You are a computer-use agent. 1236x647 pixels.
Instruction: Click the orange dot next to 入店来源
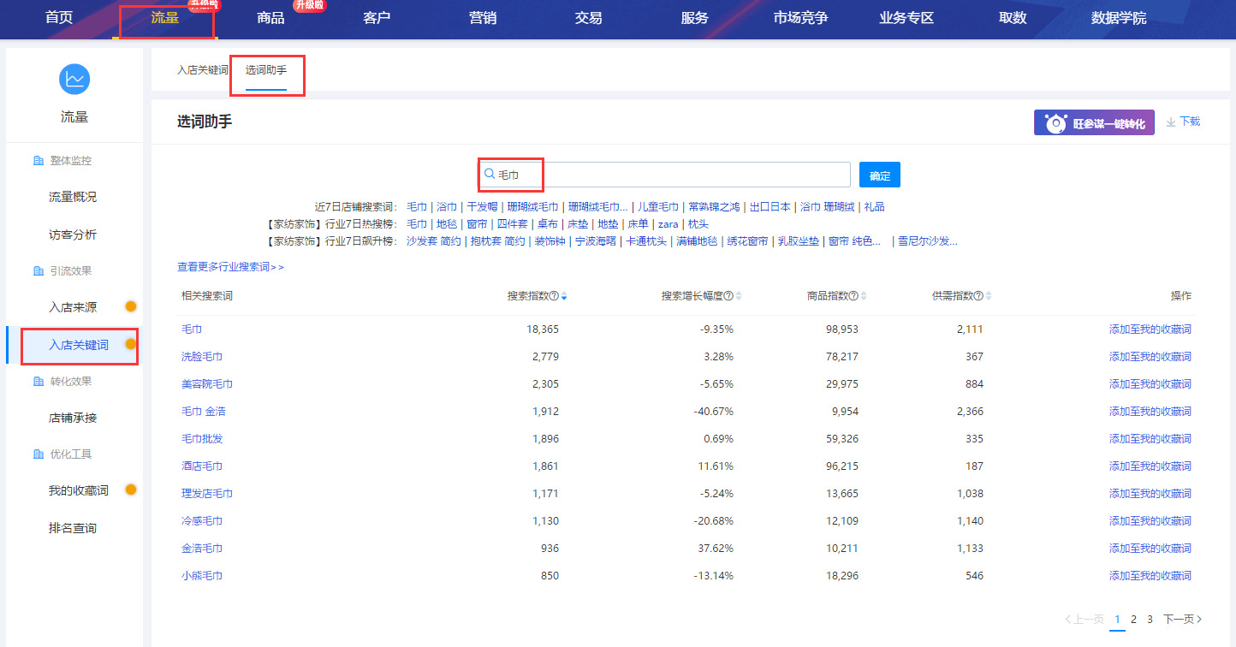tap(131, 306)
